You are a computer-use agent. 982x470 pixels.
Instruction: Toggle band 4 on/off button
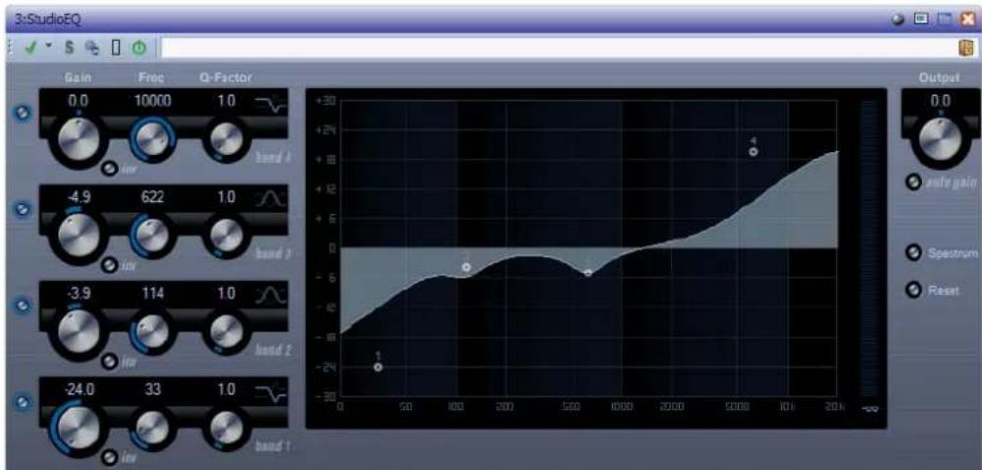click(x=24, y=114)
